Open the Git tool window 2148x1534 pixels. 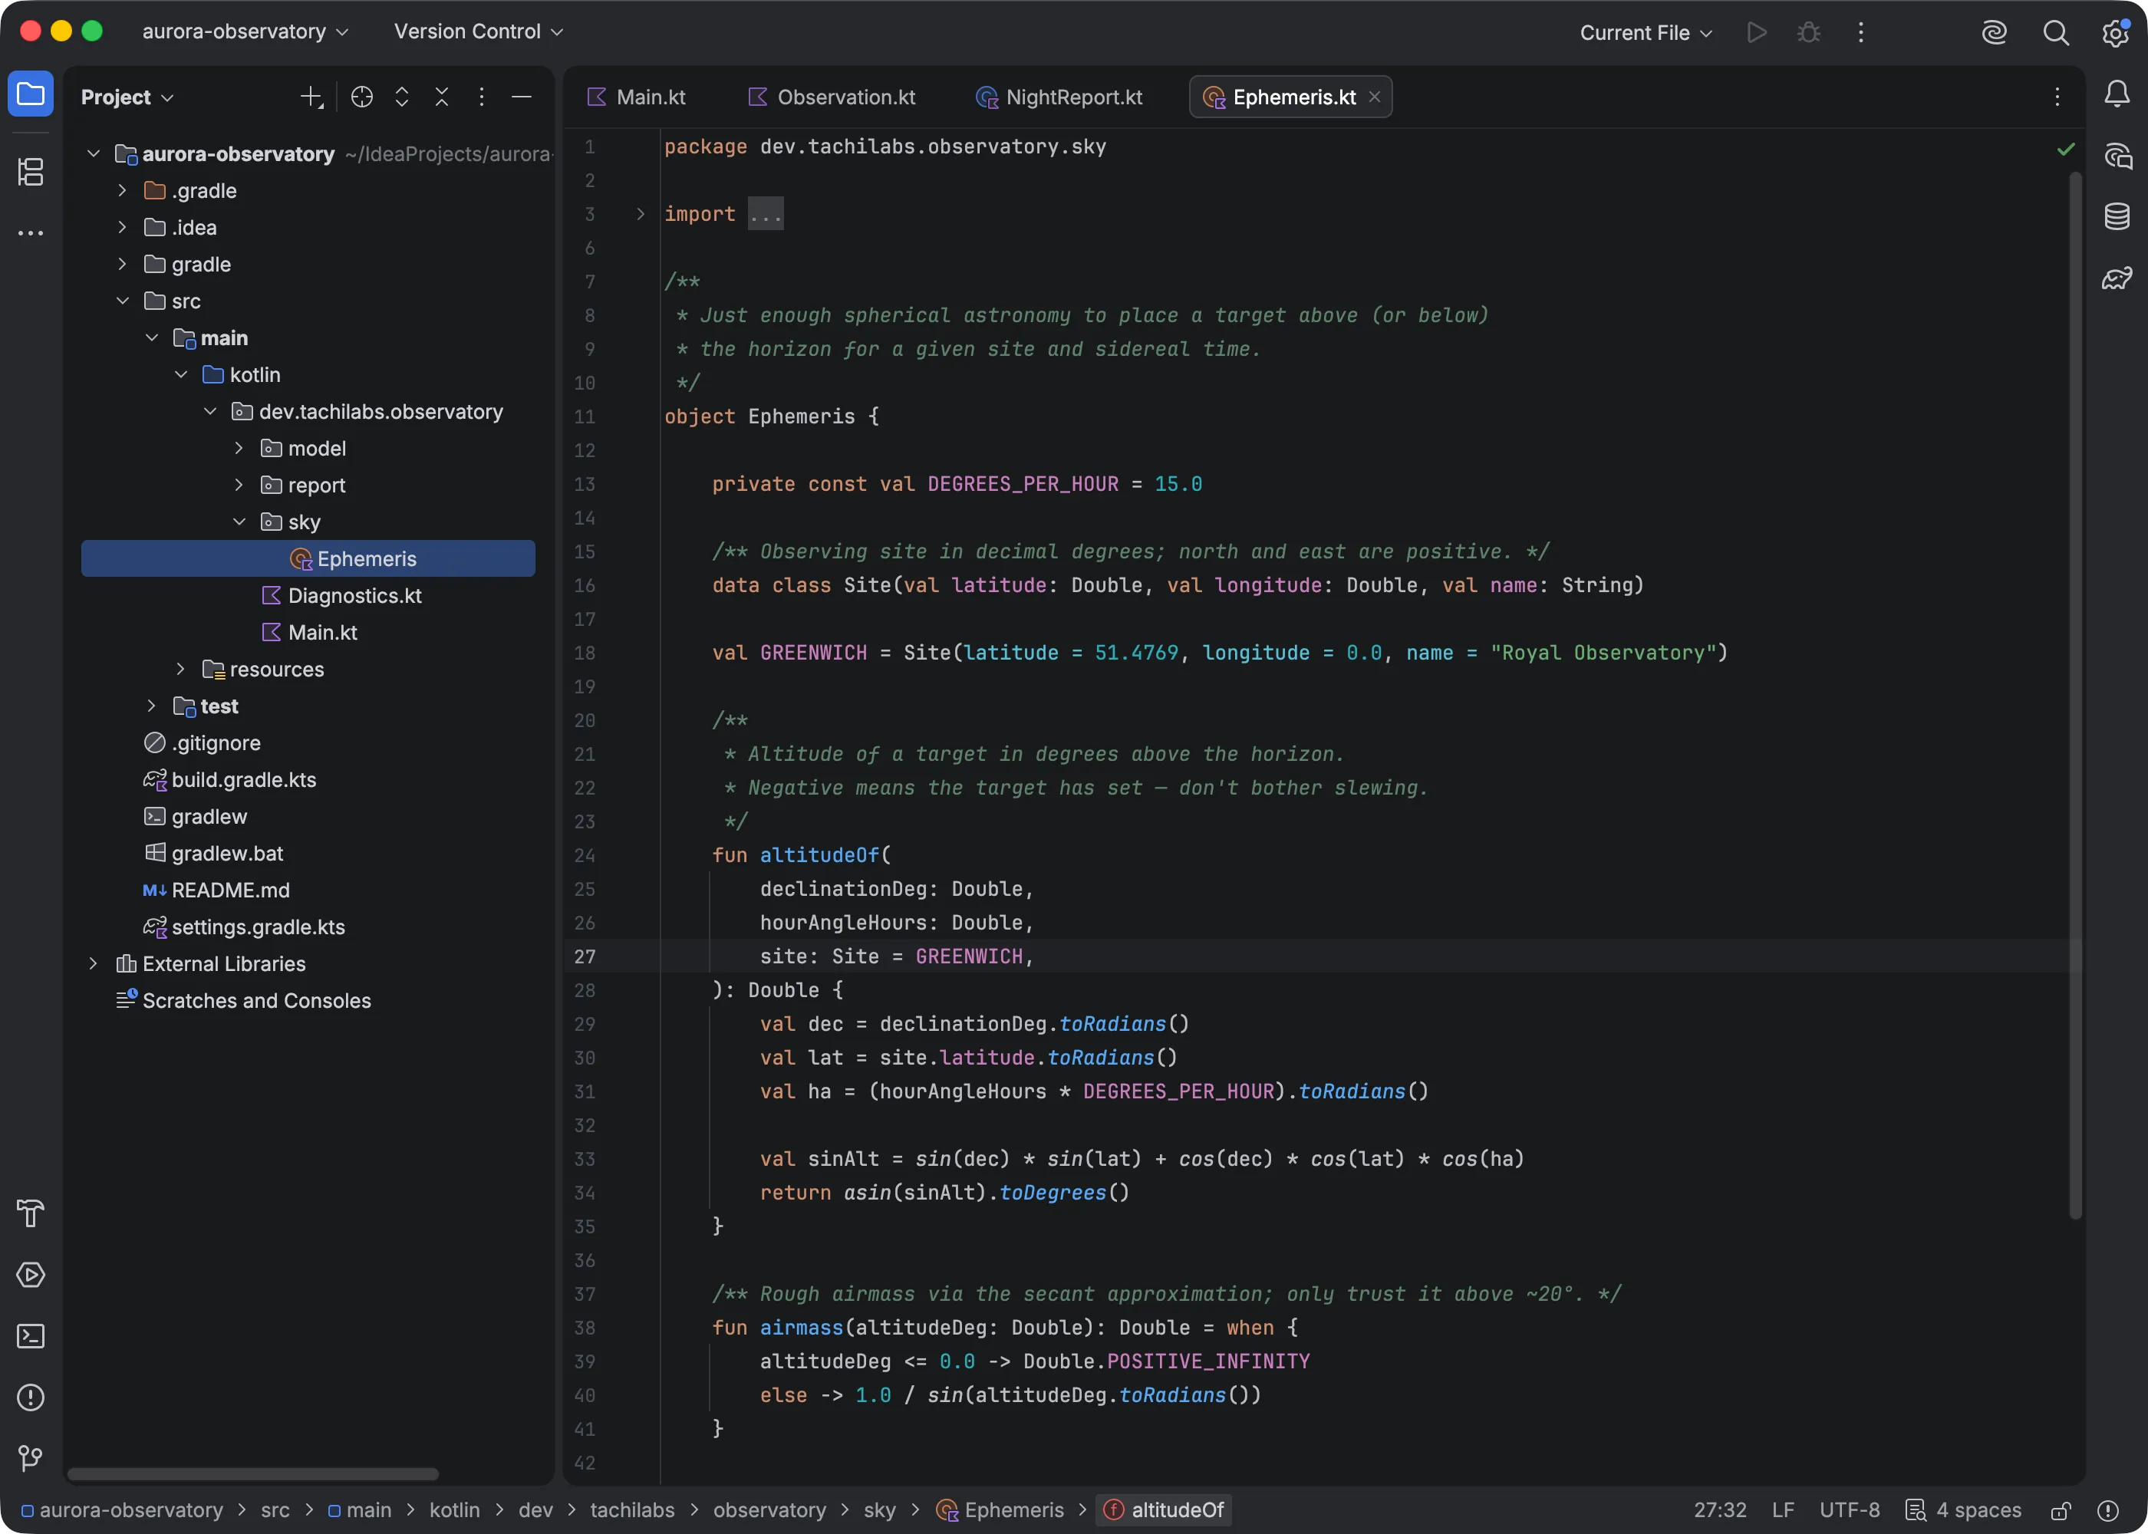tap(30, 1458)
